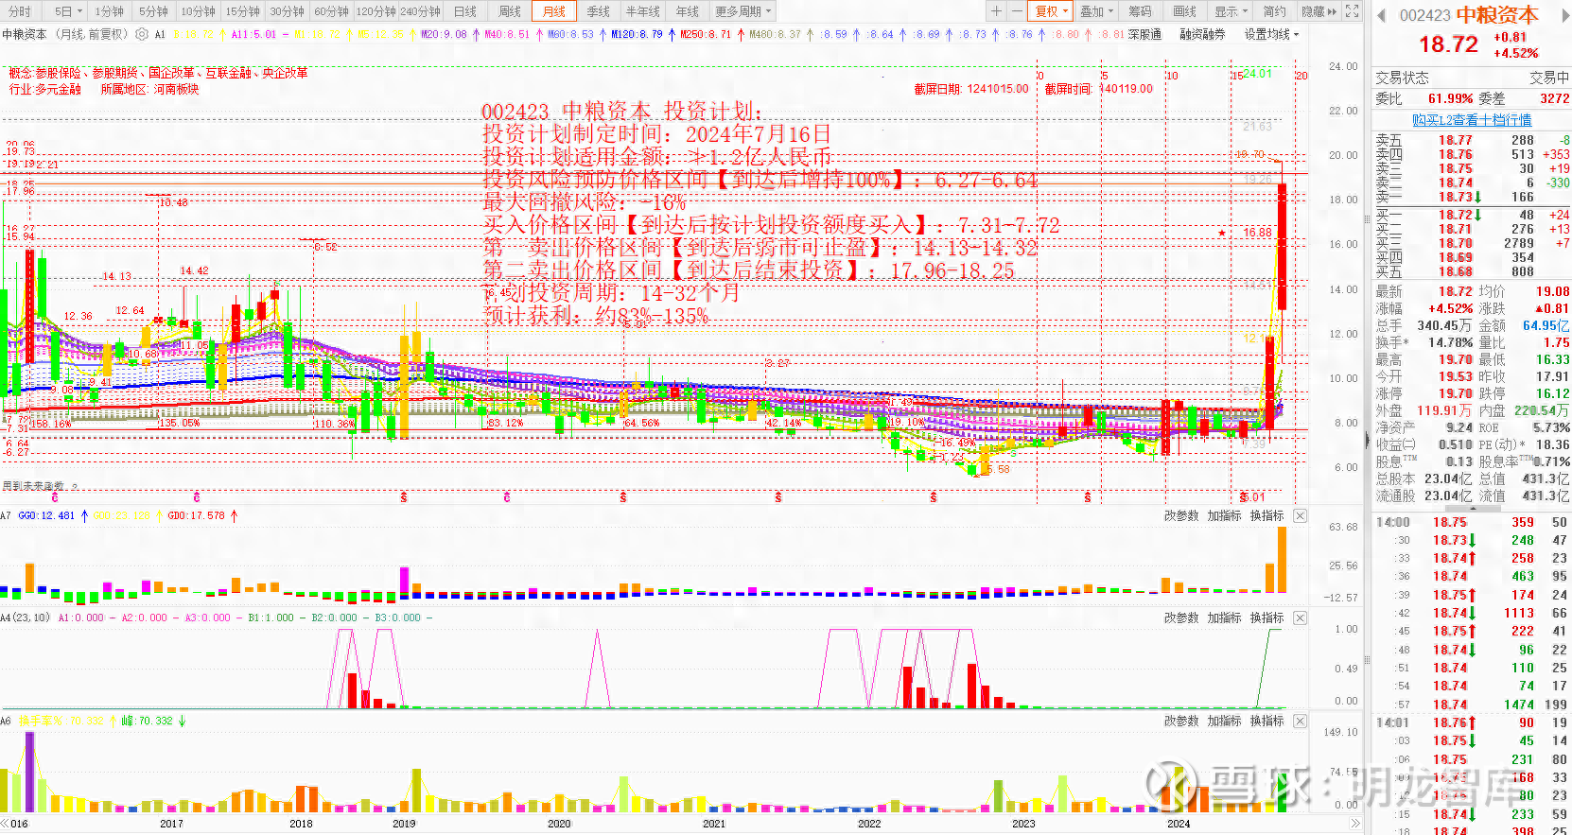Select the 买五 18.68 order row
This screenshot has width=1572, height=835.
pos(1472,271)
